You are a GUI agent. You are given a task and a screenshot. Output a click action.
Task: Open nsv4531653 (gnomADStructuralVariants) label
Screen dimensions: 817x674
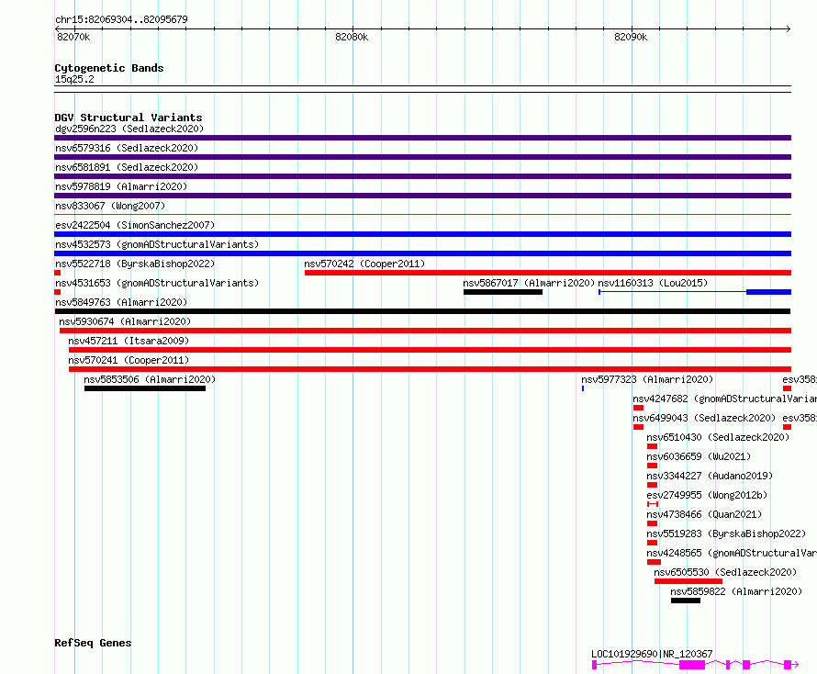coord(157,283)
